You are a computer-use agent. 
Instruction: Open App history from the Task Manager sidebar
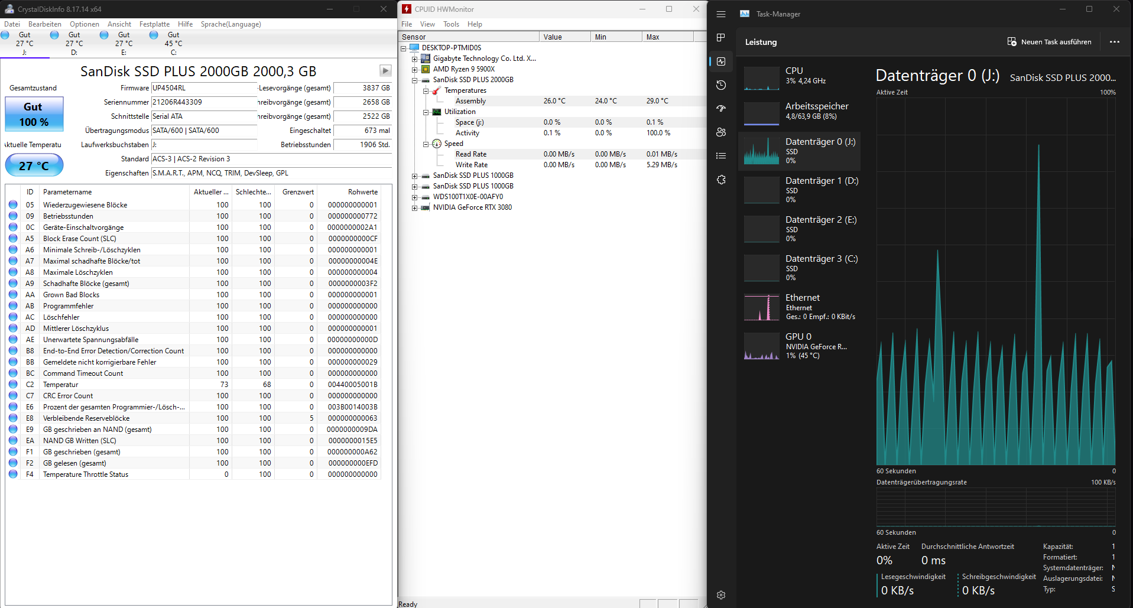pos(721,85)
